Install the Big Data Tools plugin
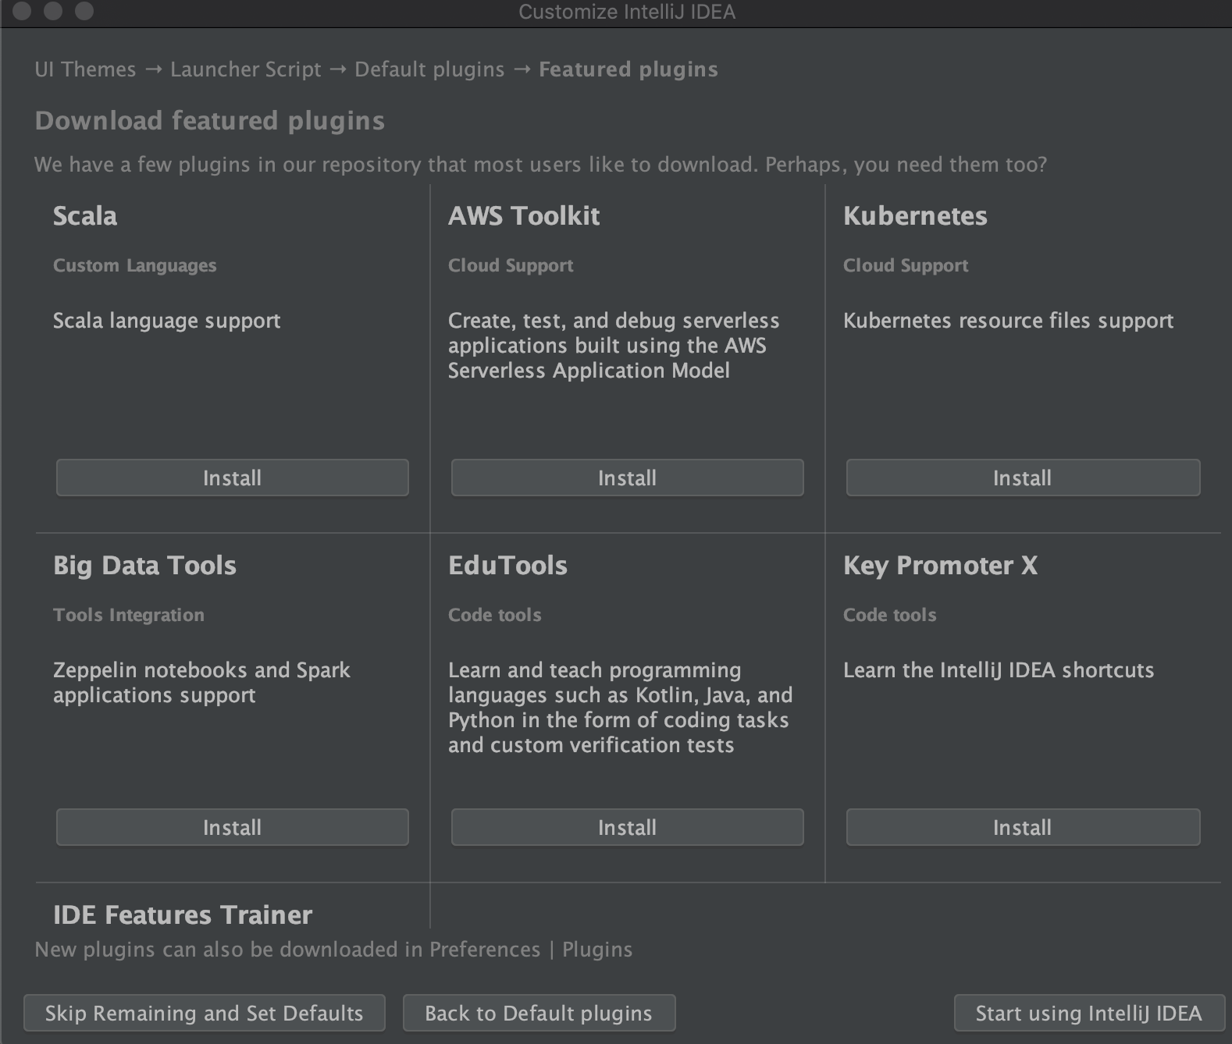Screen dimensions: 1232x1044 232,827
